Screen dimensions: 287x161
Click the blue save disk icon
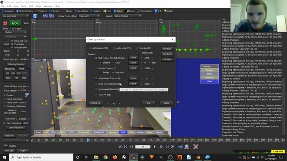(x=35, y=16)
